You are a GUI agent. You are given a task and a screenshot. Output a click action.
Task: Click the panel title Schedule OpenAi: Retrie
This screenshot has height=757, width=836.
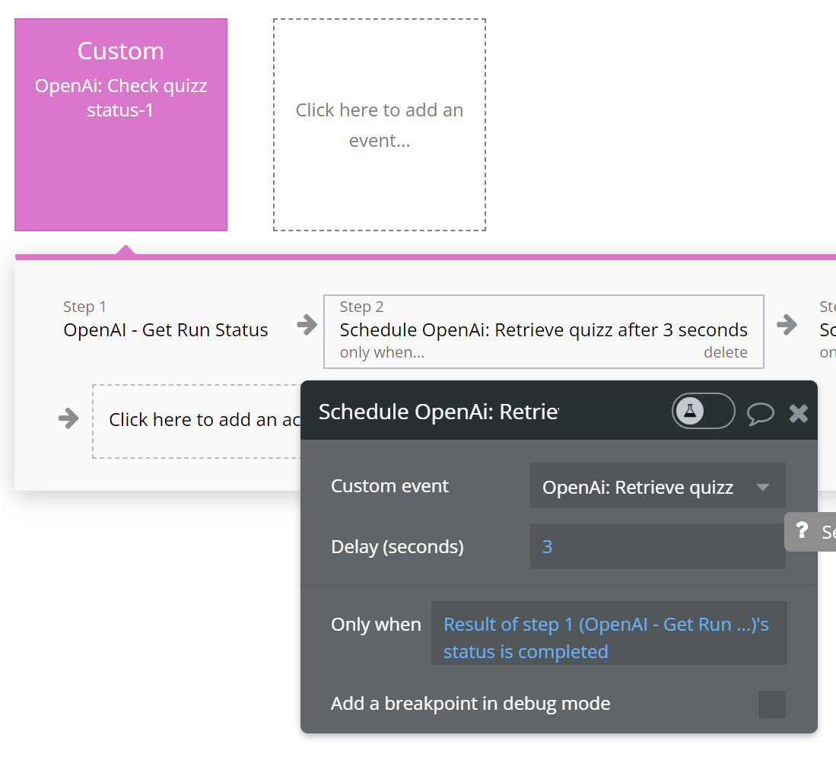[438, 412]
